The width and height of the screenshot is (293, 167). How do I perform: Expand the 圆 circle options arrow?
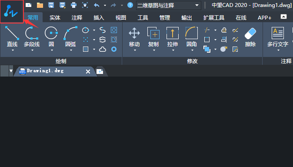52,50
